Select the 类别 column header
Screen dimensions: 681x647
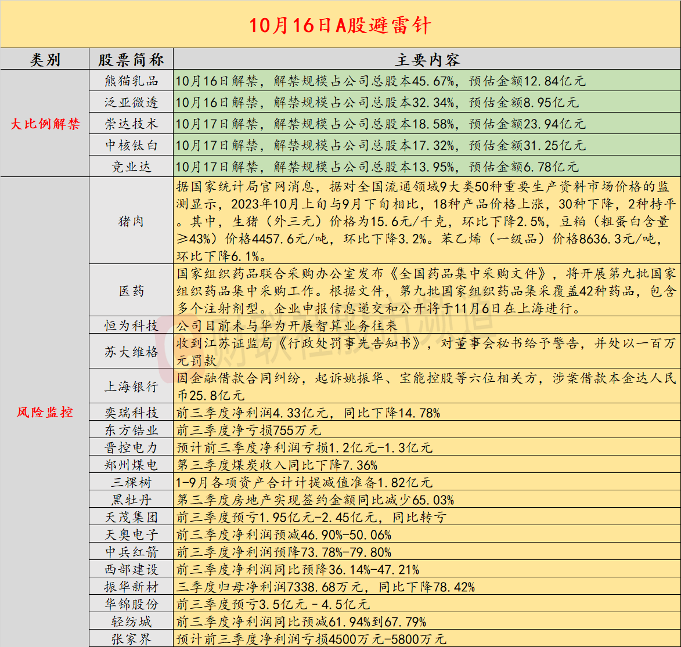(x=45, y=60)
